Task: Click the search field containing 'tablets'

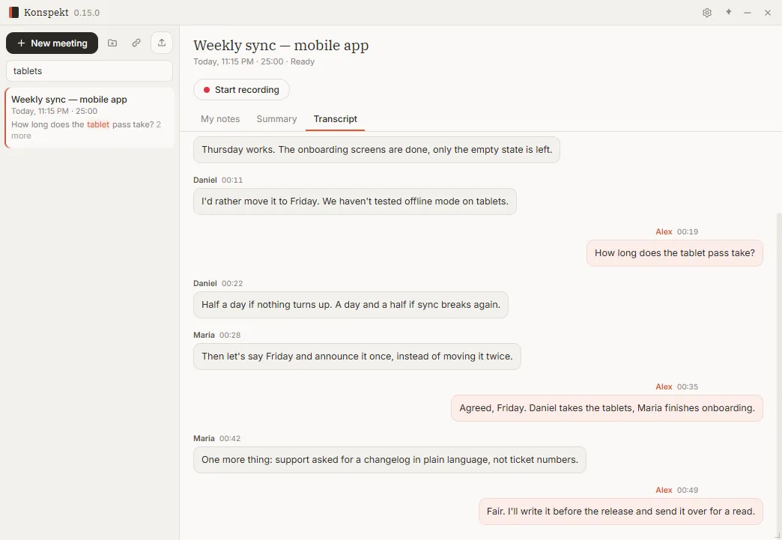Action: coord(89,71)
